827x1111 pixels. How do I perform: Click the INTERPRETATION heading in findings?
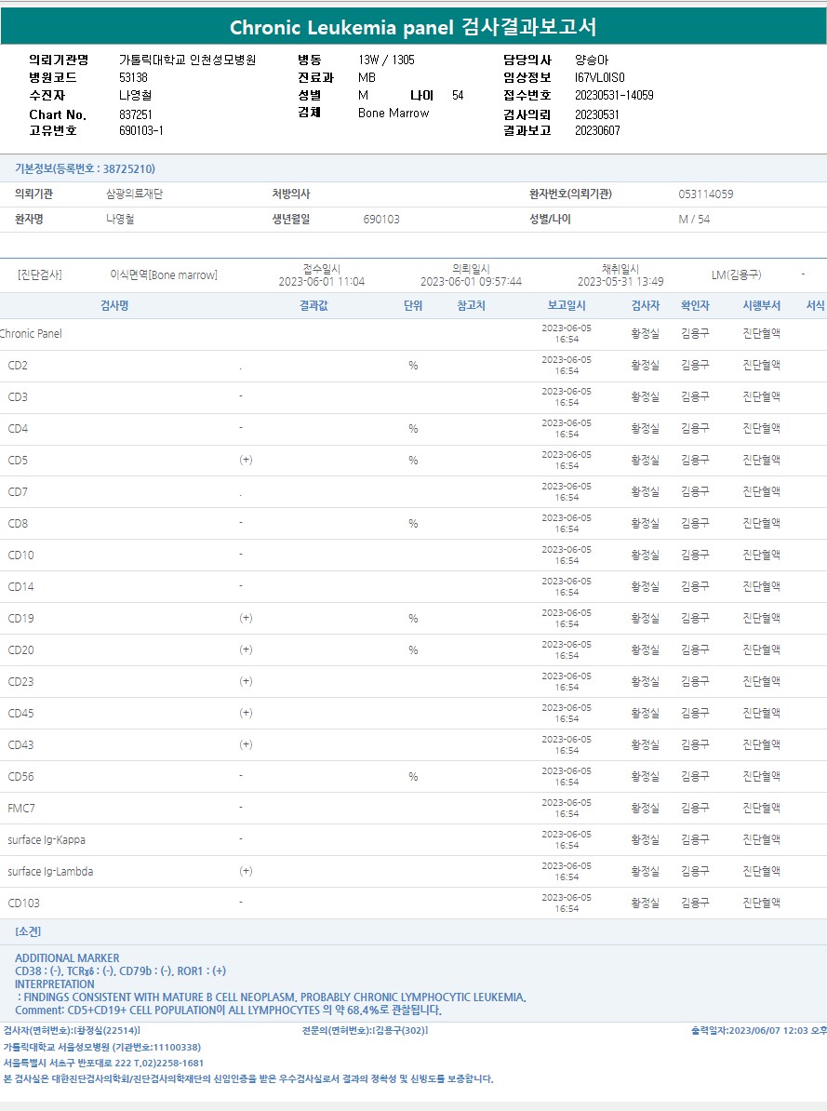tap(54, 984)
